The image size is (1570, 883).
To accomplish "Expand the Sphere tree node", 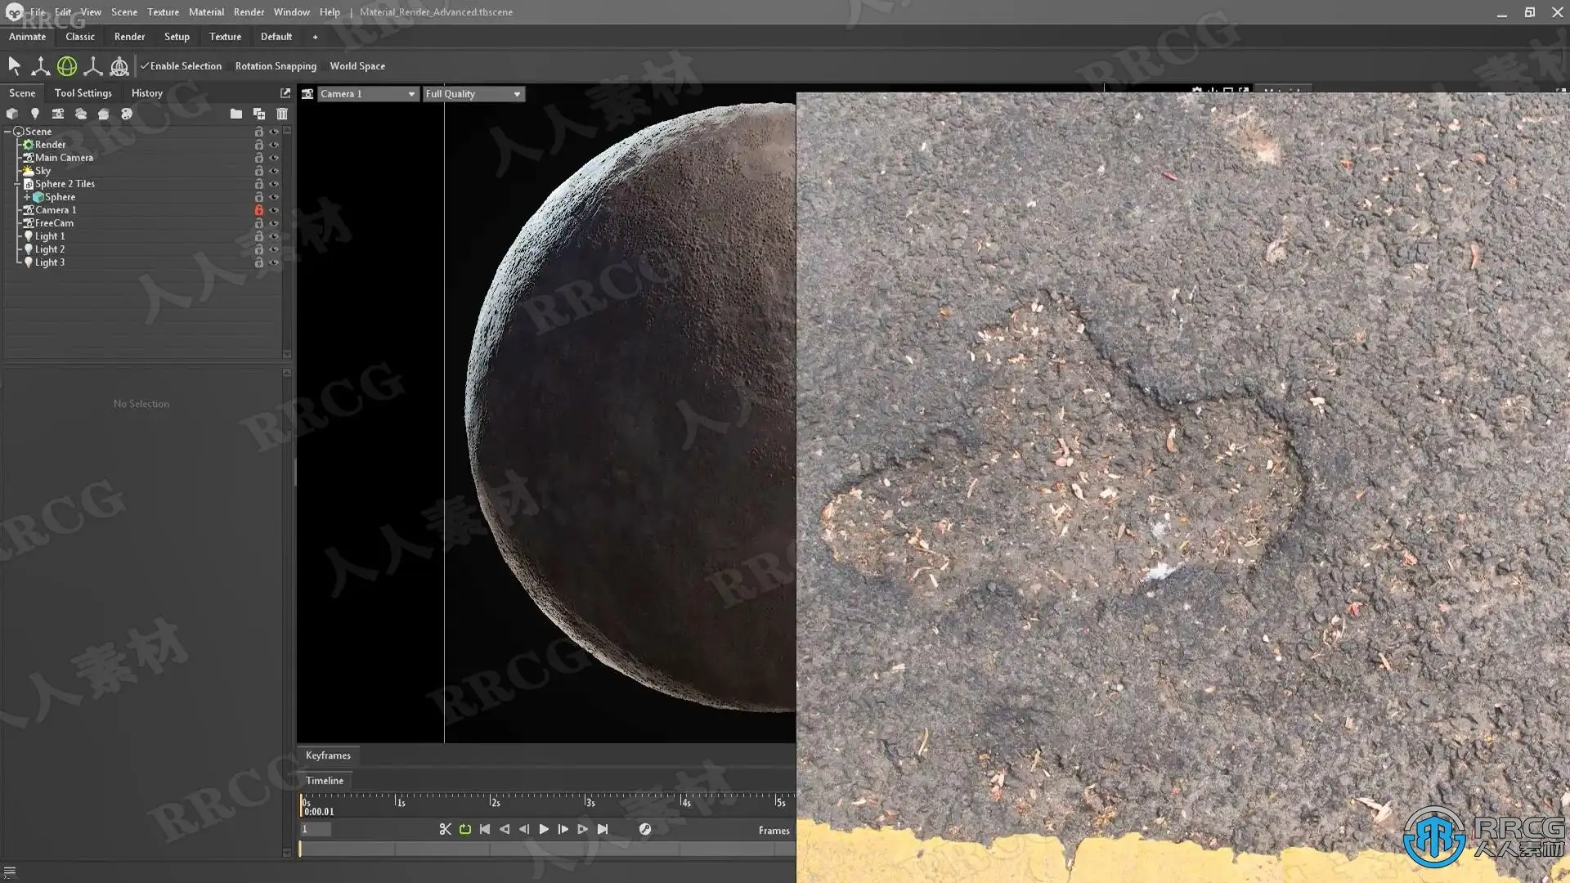I will pos(27,197).
